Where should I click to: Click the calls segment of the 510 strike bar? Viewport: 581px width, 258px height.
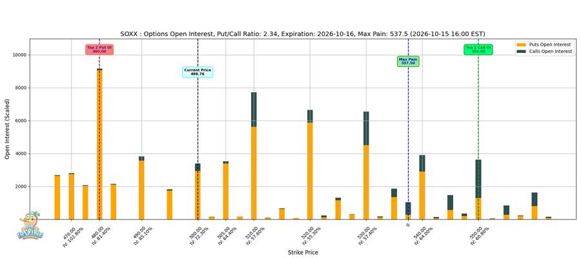254,110
